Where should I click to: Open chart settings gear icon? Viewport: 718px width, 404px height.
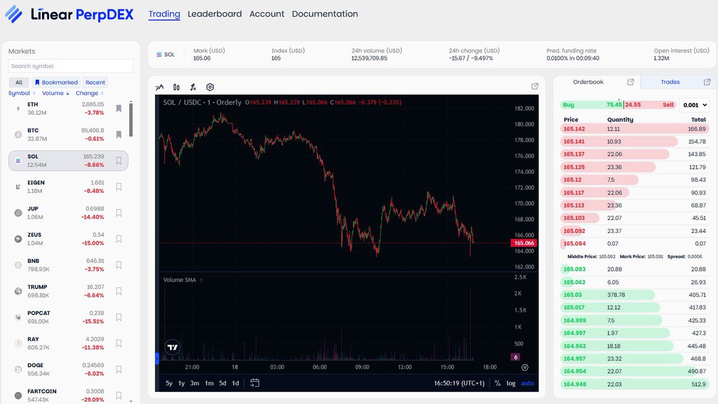coord(210,87)
